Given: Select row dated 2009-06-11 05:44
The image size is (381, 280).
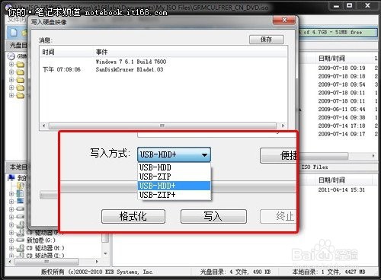Looking at the screenshot, I should point(341,109).
